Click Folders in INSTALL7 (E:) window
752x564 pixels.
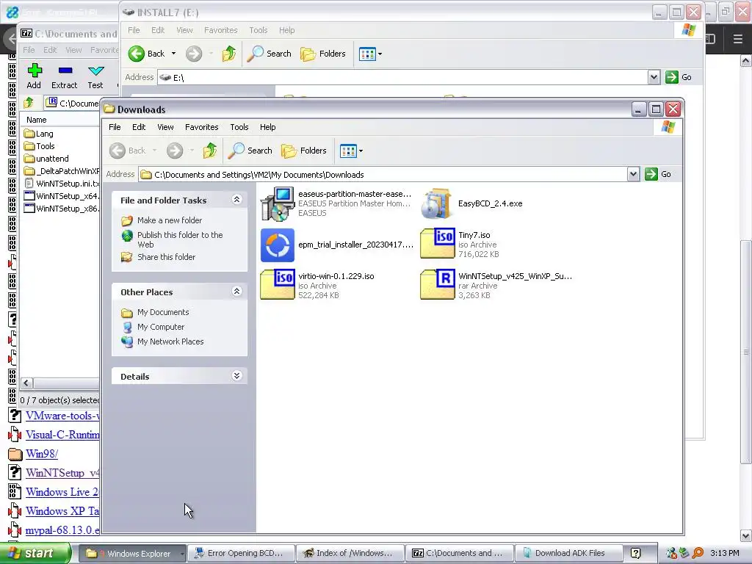(x=323, y=54)
